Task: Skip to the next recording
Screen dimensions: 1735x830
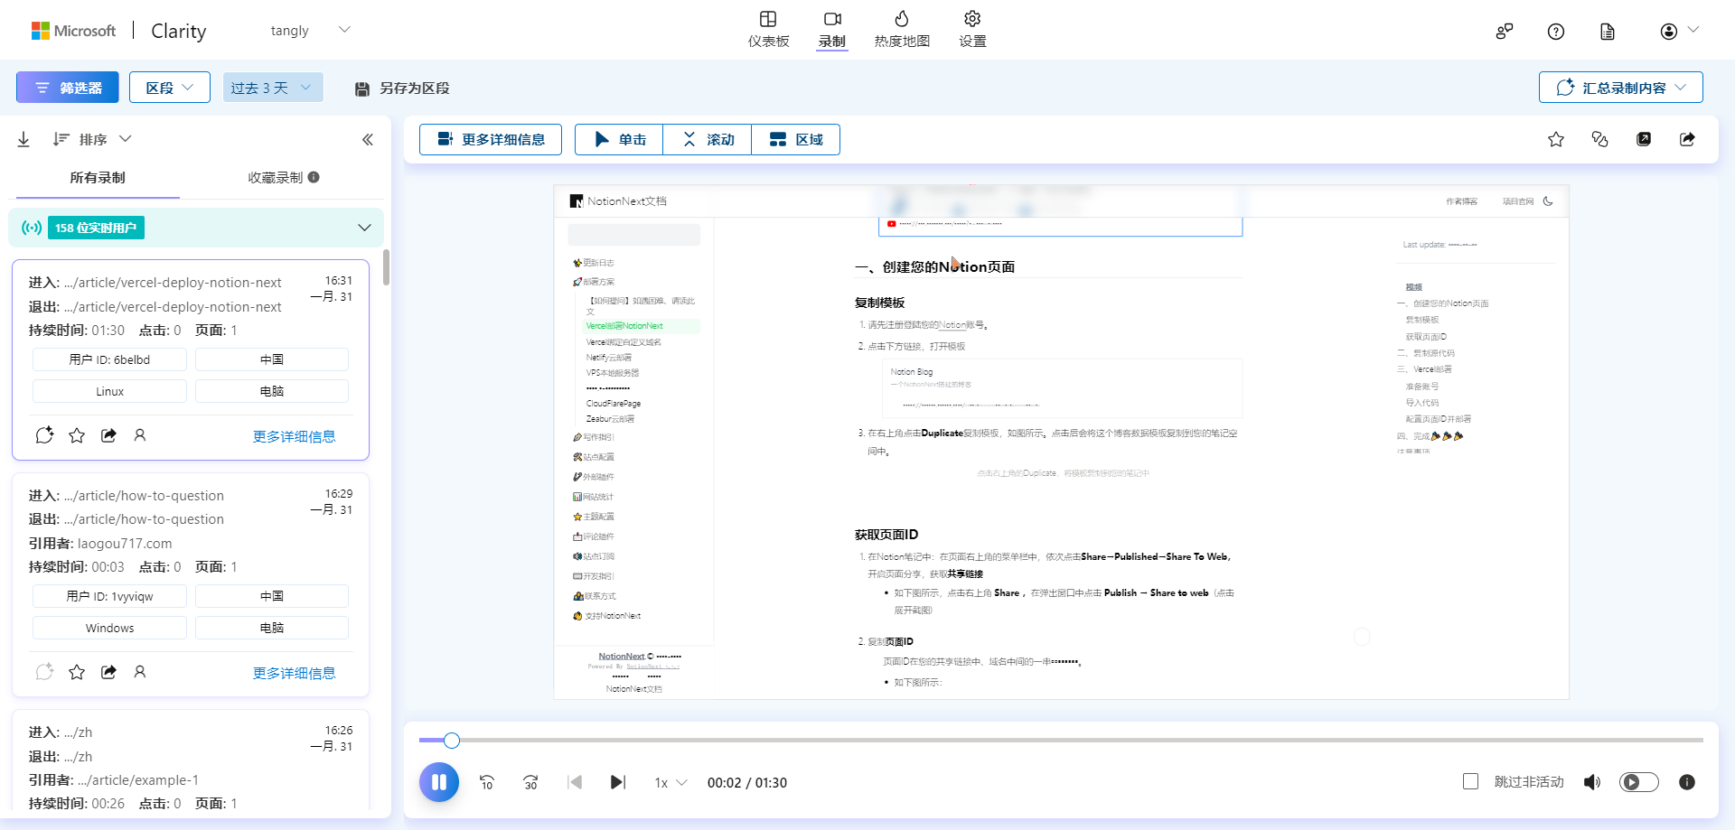Action: click(x=618, y=782)
